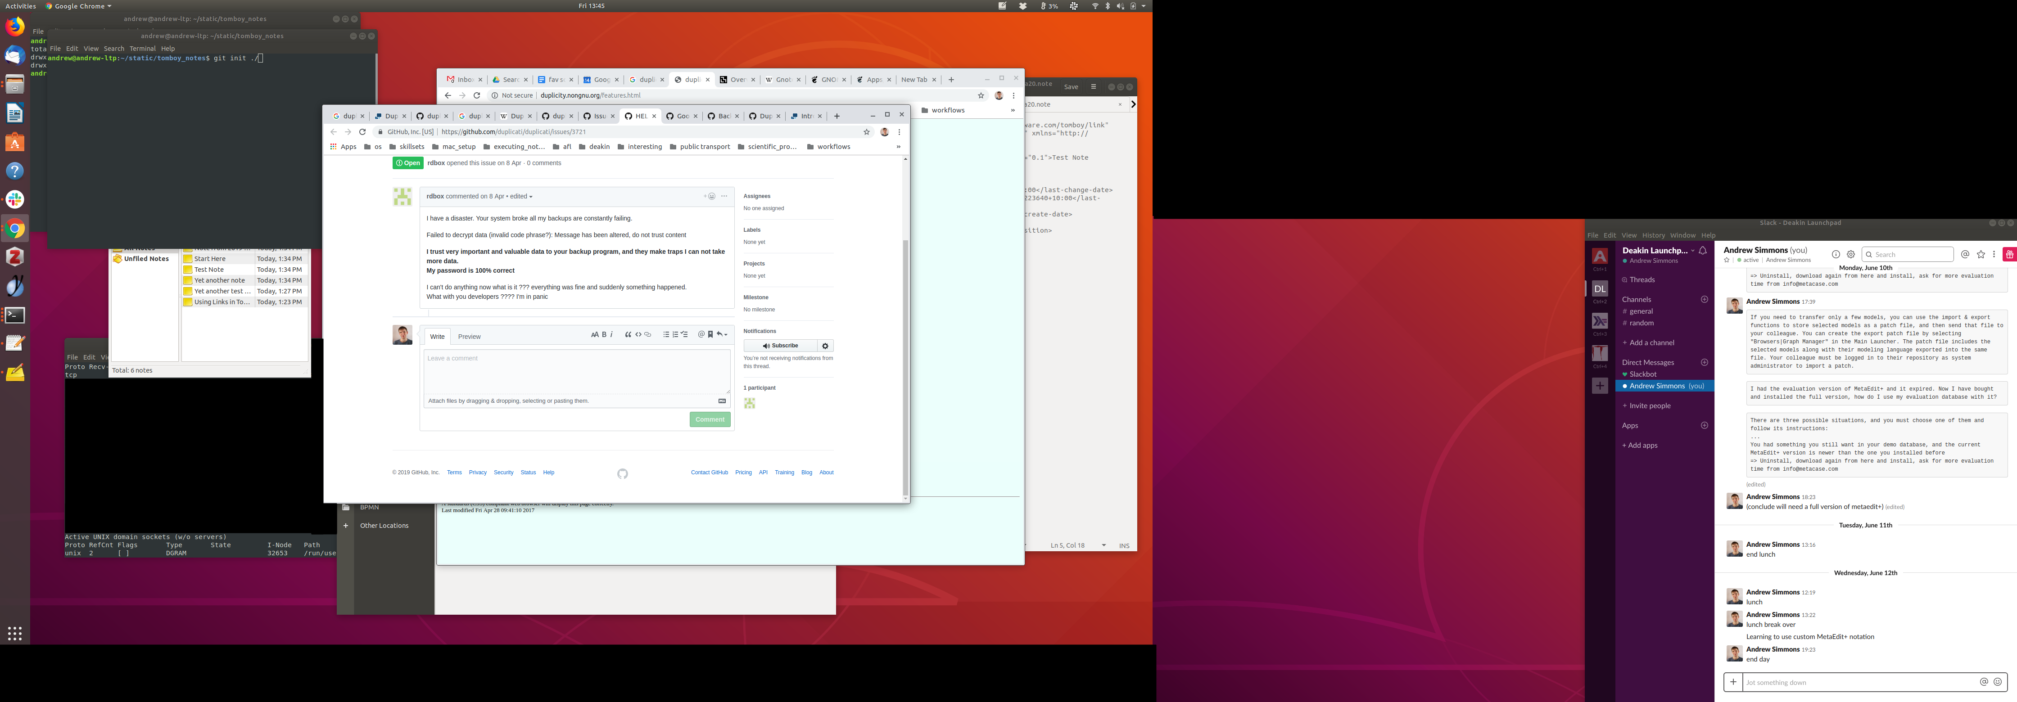Click the @ mention icon in GitHub editor
This screenshot has width=2017, height=702.
[701, 335]
